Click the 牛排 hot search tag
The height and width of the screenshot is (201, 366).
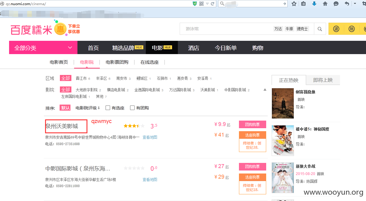click(289, 29)
